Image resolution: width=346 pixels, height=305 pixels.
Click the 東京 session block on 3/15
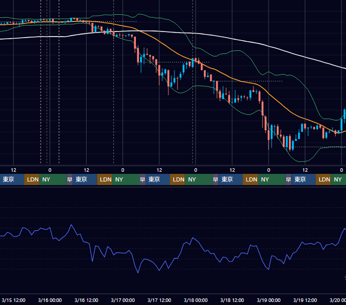coord(12,179)
